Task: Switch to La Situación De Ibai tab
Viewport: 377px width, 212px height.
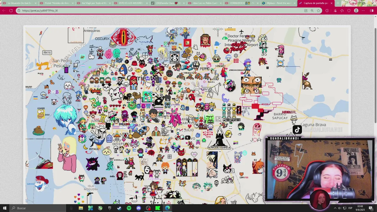Action: point(19,3)
